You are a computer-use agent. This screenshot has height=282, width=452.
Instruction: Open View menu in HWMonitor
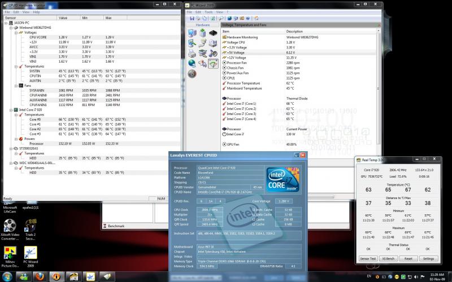click(26, 12)
